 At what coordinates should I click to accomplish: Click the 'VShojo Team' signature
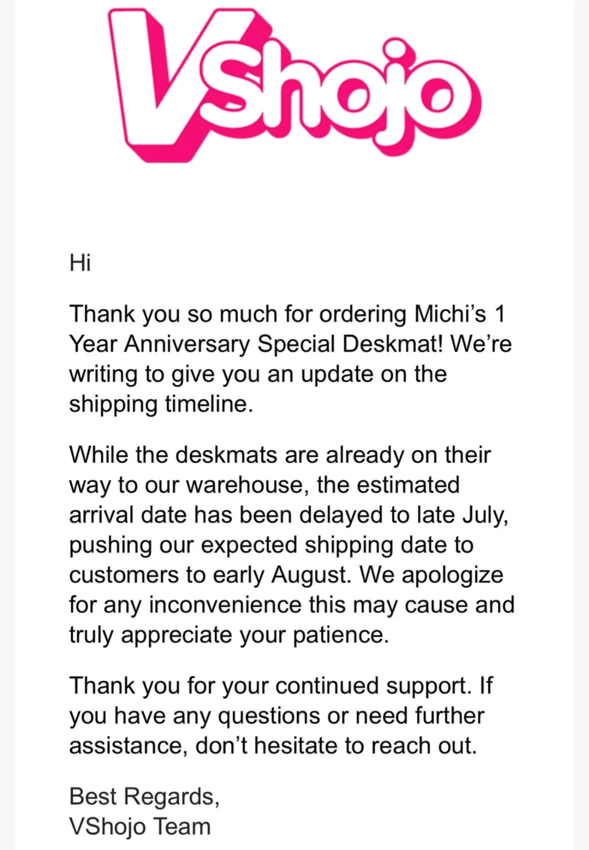[x=140, y=827]
